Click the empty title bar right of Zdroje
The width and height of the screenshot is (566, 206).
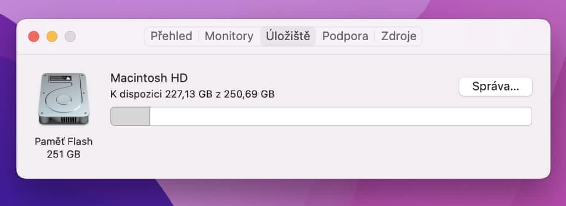pyautogui.click(x=483, y=36)
